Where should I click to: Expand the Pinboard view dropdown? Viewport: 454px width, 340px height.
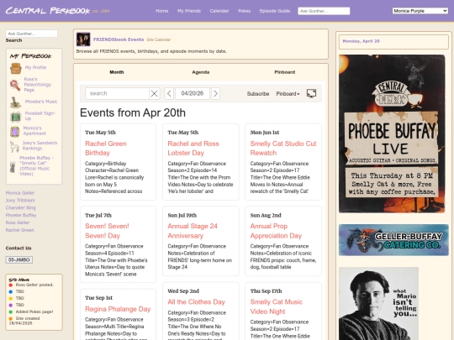(x=288, y=94)
